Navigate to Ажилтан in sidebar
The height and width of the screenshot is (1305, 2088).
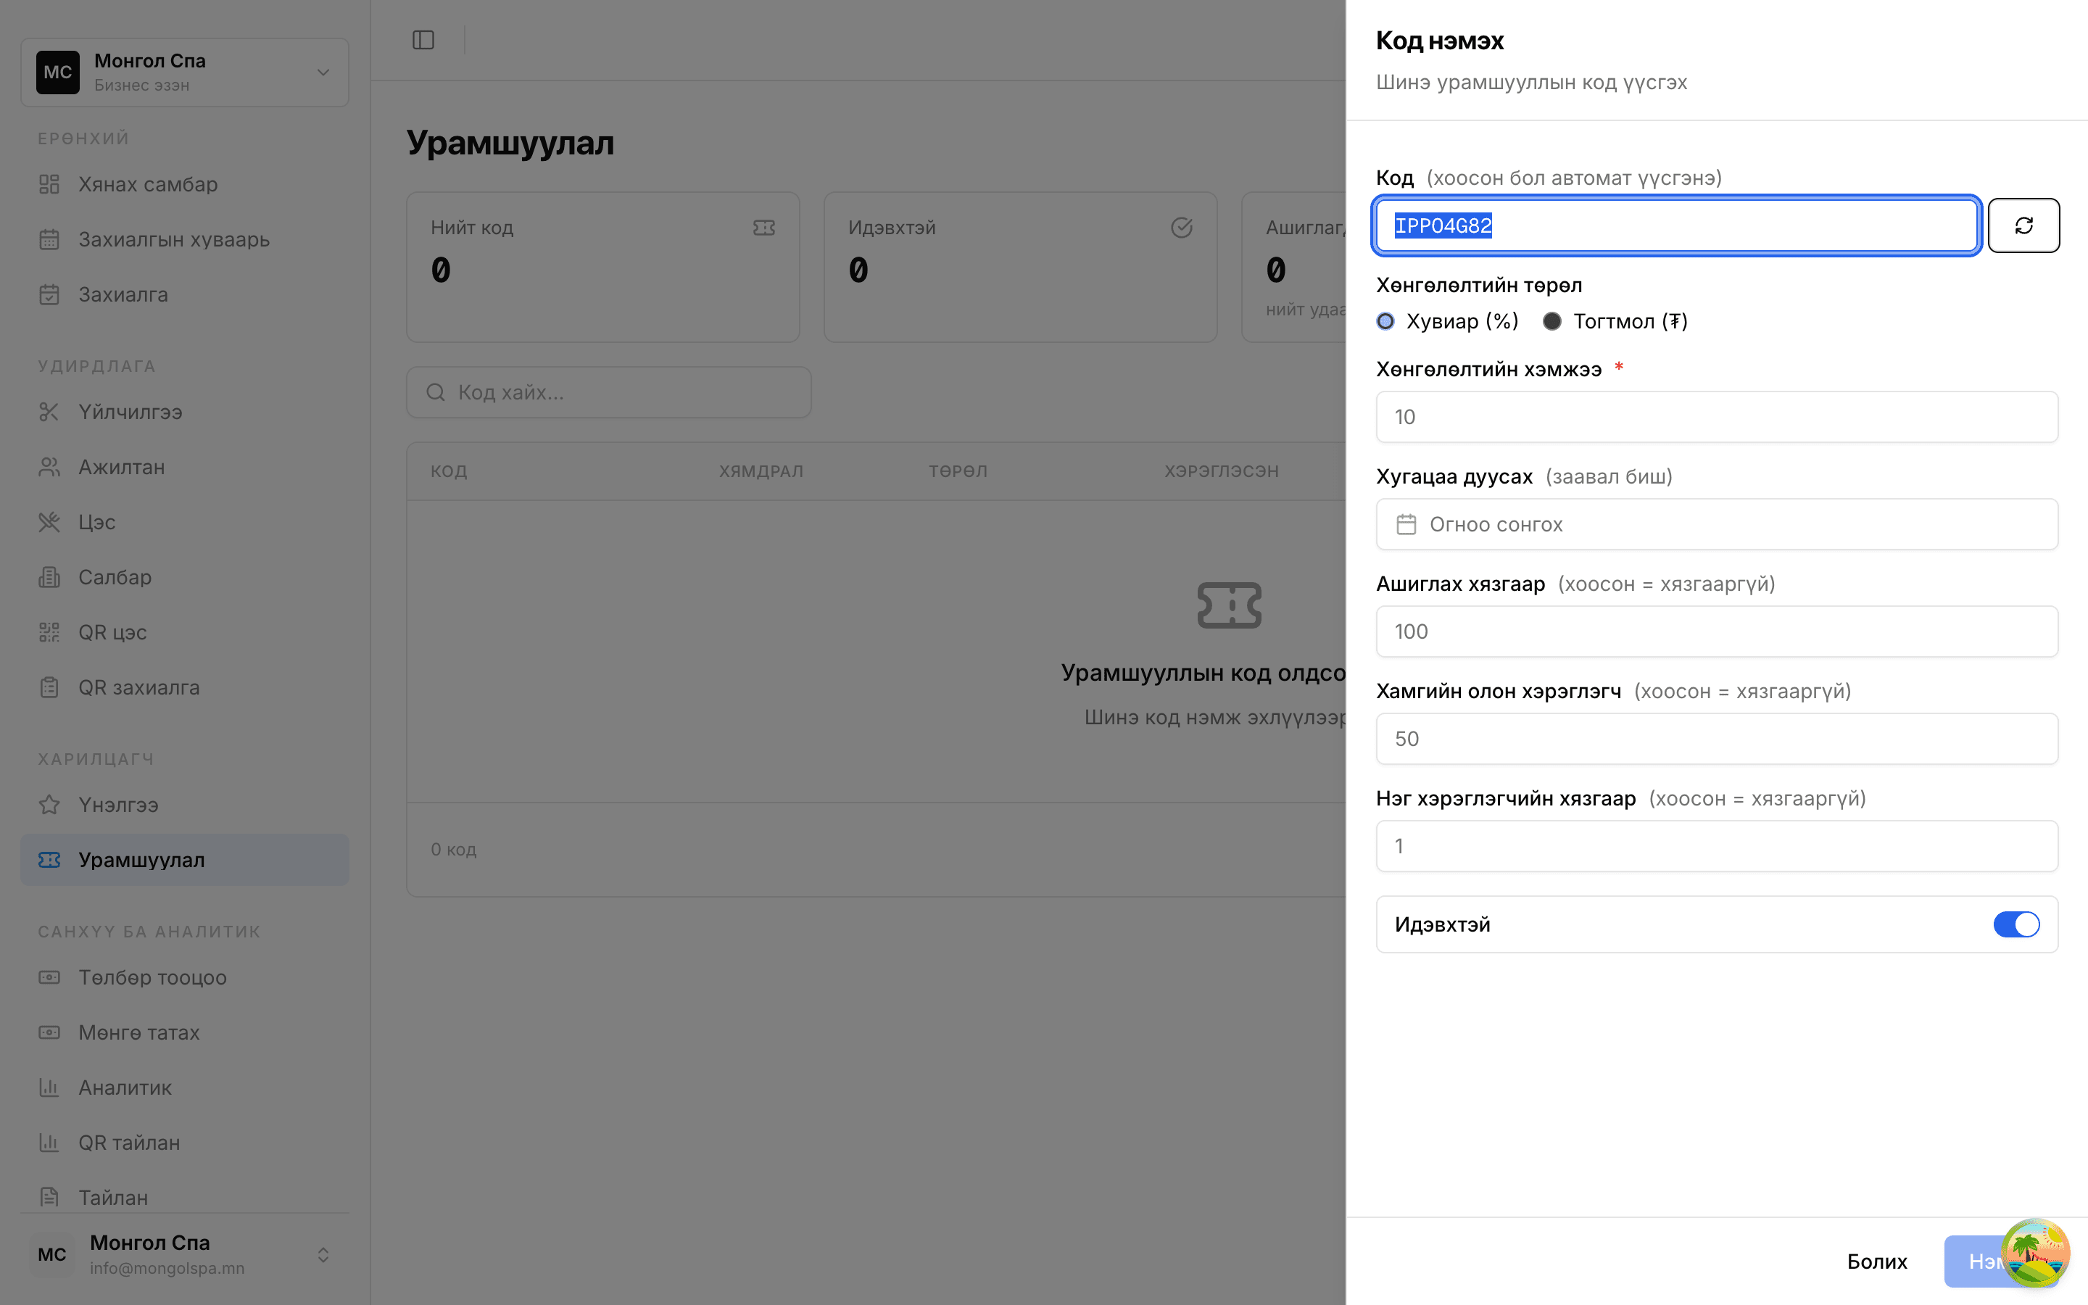tap(185, 467)
